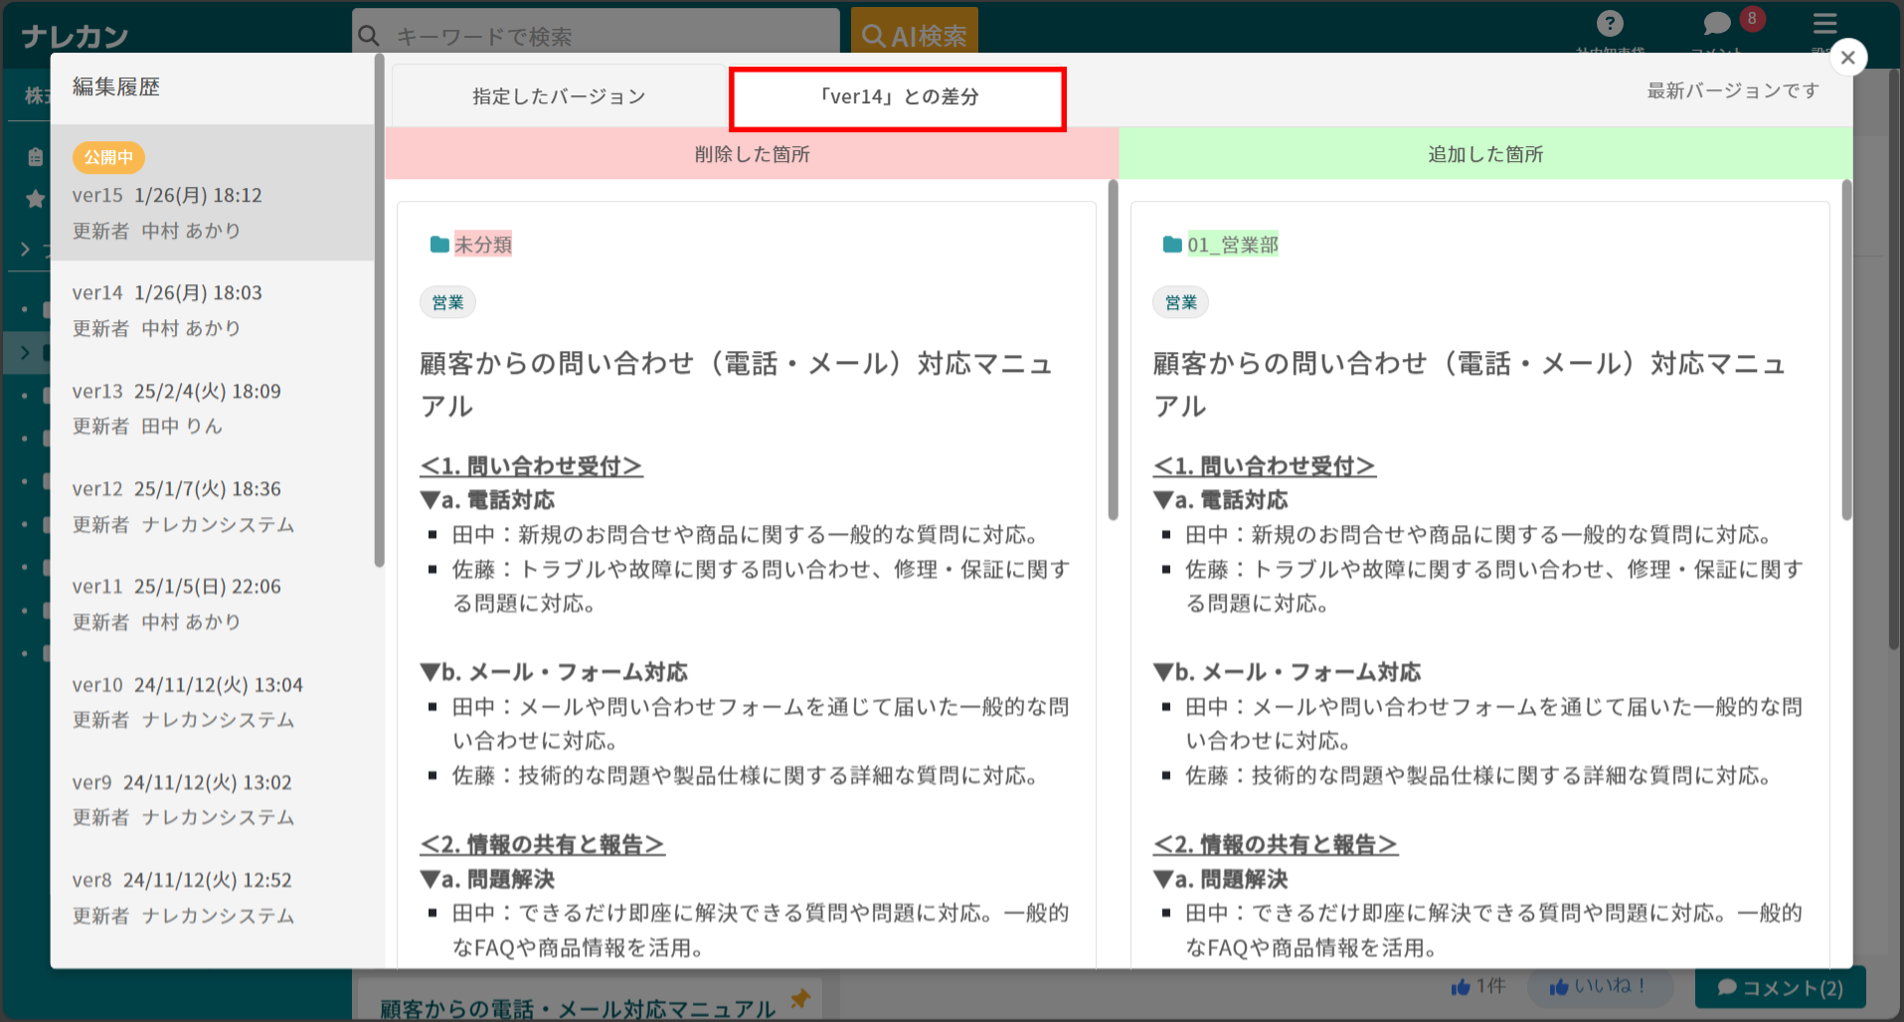
Task: Expand the collapsed folder chevron below the star
Action: 27,249
